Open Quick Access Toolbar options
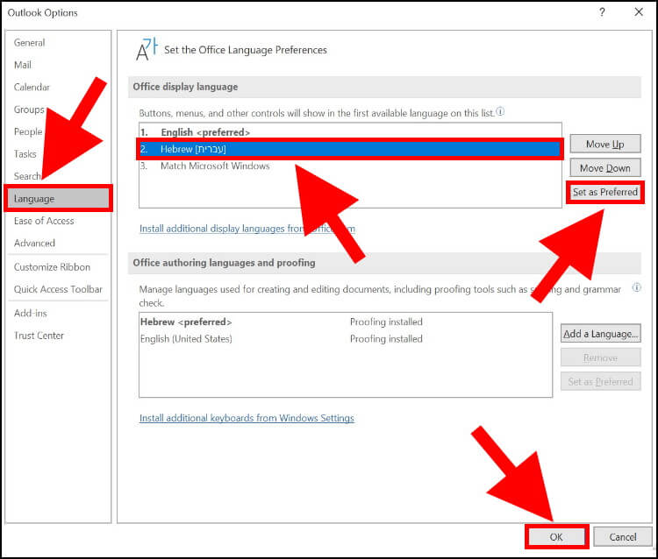The height and width of the screenshot is (559, 658). point(58,289)
